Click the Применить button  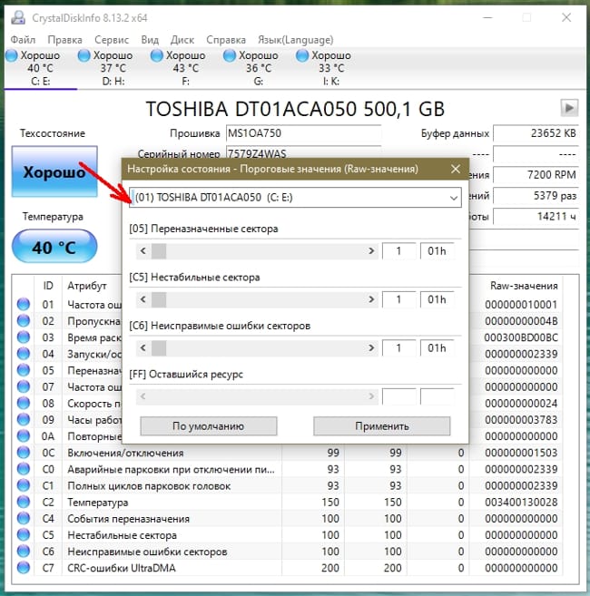tap(382, 426)
